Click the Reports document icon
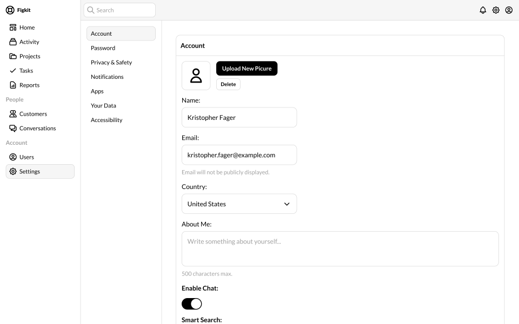Image resolution: width=519 pixels, height=324 pixels. click(x=13, y=85)
